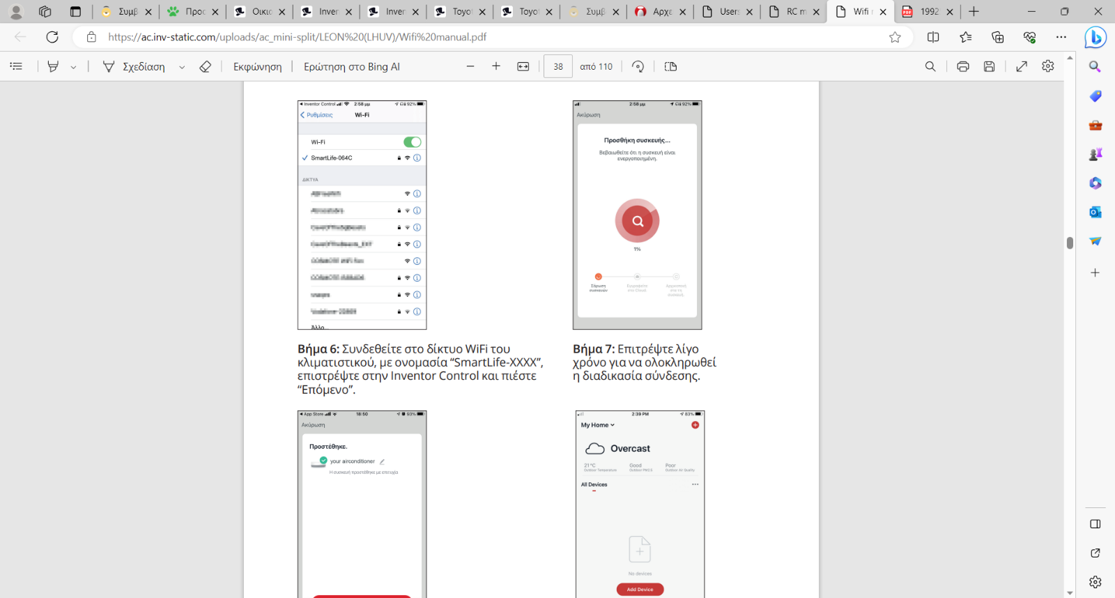The width and height of the screenshot is (1115, 598).
Task: Enter full screen PDF view
Action: 1022,66
